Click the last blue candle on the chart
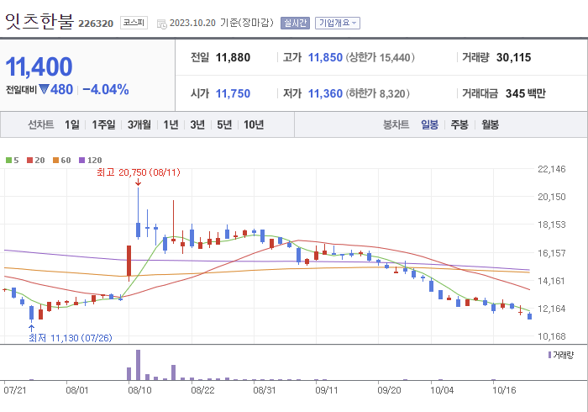 pos(529,316)
